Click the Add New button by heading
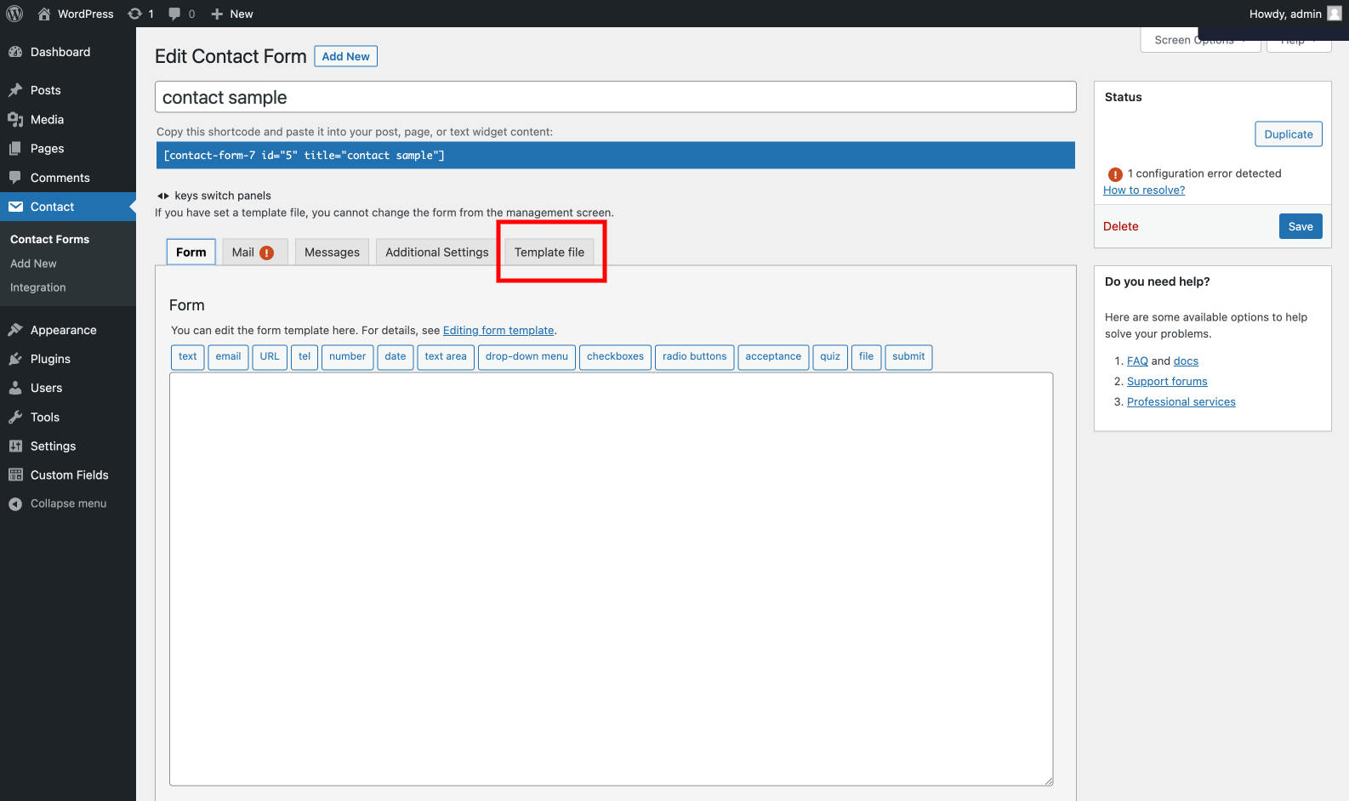 click(x=345, y=56)
